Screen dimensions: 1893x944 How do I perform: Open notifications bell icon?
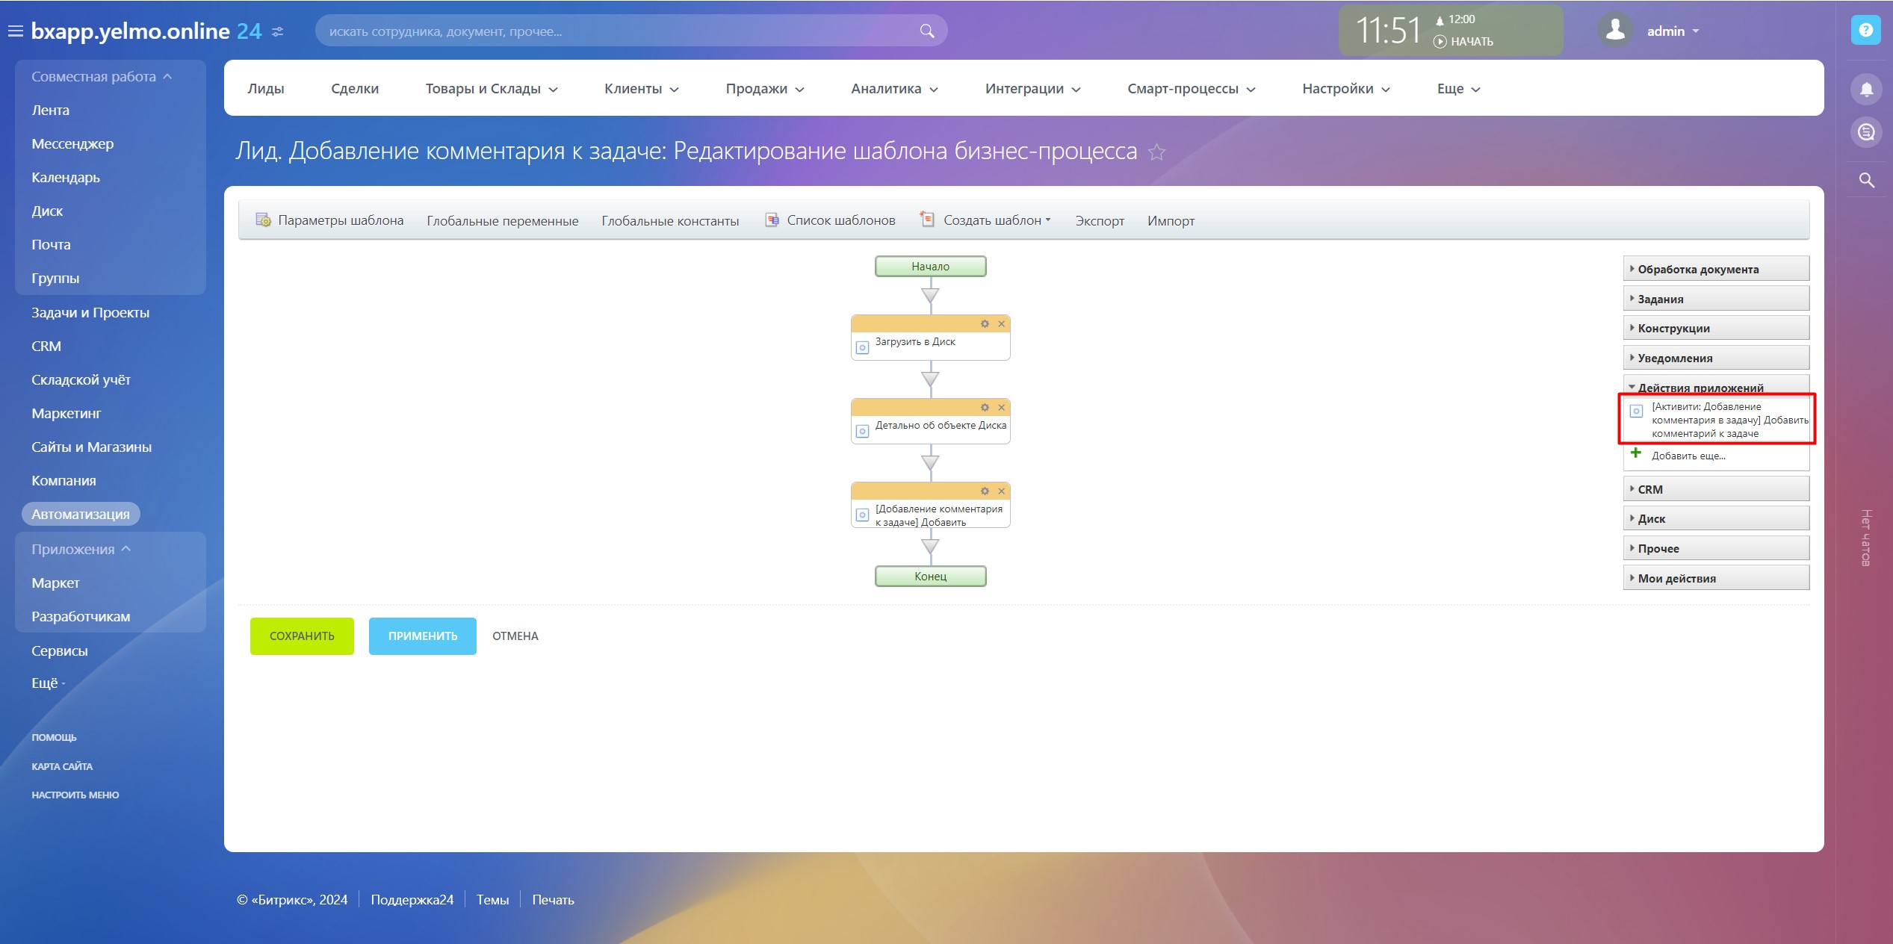click(1865, 90)
